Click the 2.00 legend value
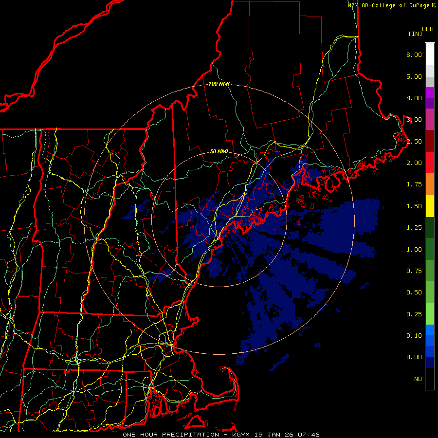Viewport: 438px width, 438px height. coord(414,163)
